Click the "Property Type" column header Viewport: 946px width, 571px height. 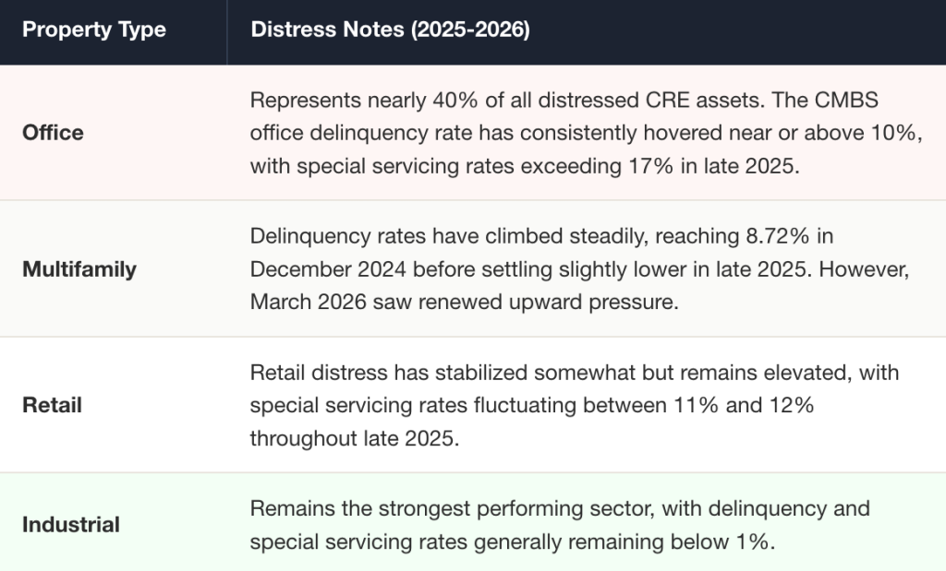pyautogui.click(x=94, y=30)
